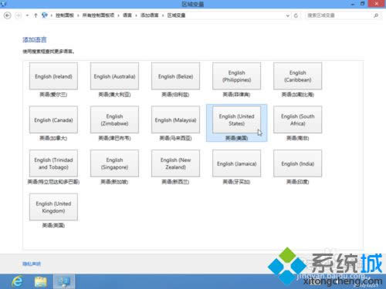Click the Control Panel icon in address bar

45,15
